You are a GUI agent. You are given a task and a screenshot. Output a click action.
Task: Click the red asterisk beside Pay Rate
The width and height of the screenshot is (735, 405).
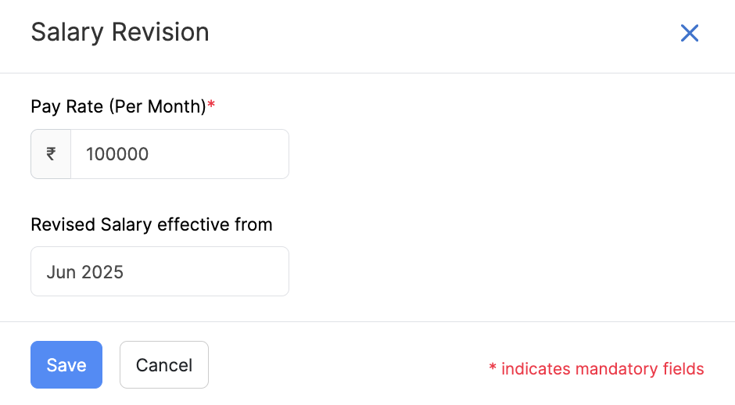tap(211, 105)
